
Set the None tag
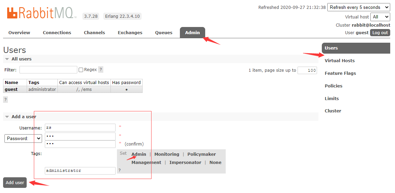pyautogui.click(x=215, y=163)
